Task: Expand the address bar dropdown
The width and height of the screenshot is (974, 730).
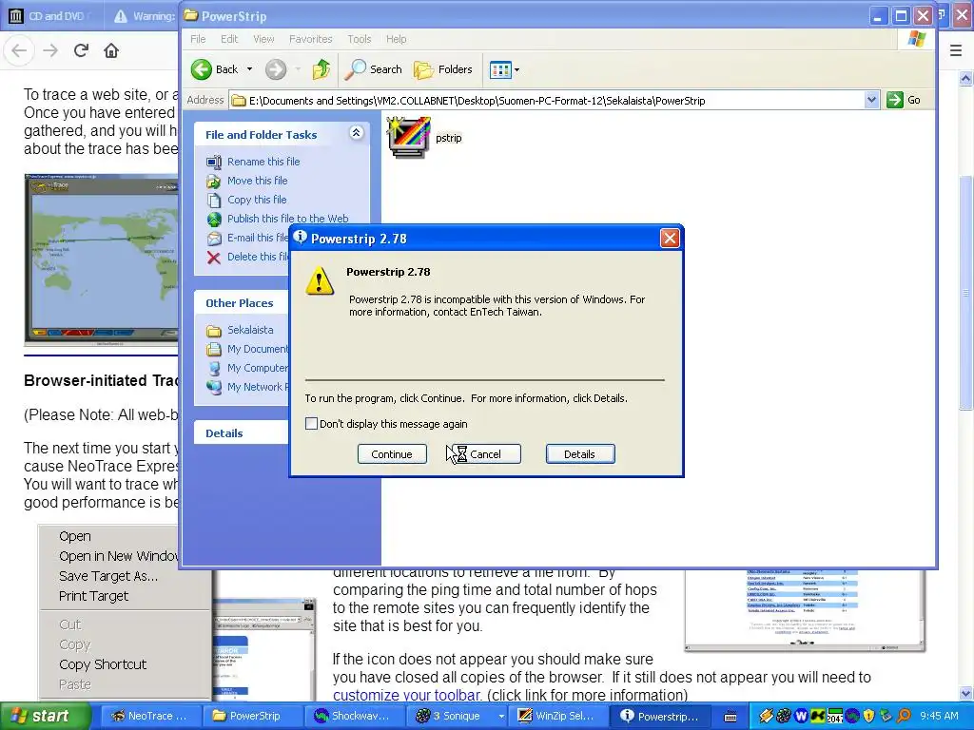Action: coord(871,100)
